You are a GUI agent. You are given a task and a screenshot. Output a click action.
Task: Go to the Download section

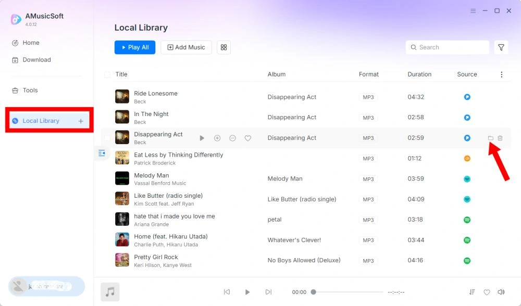tap(31, 60)
